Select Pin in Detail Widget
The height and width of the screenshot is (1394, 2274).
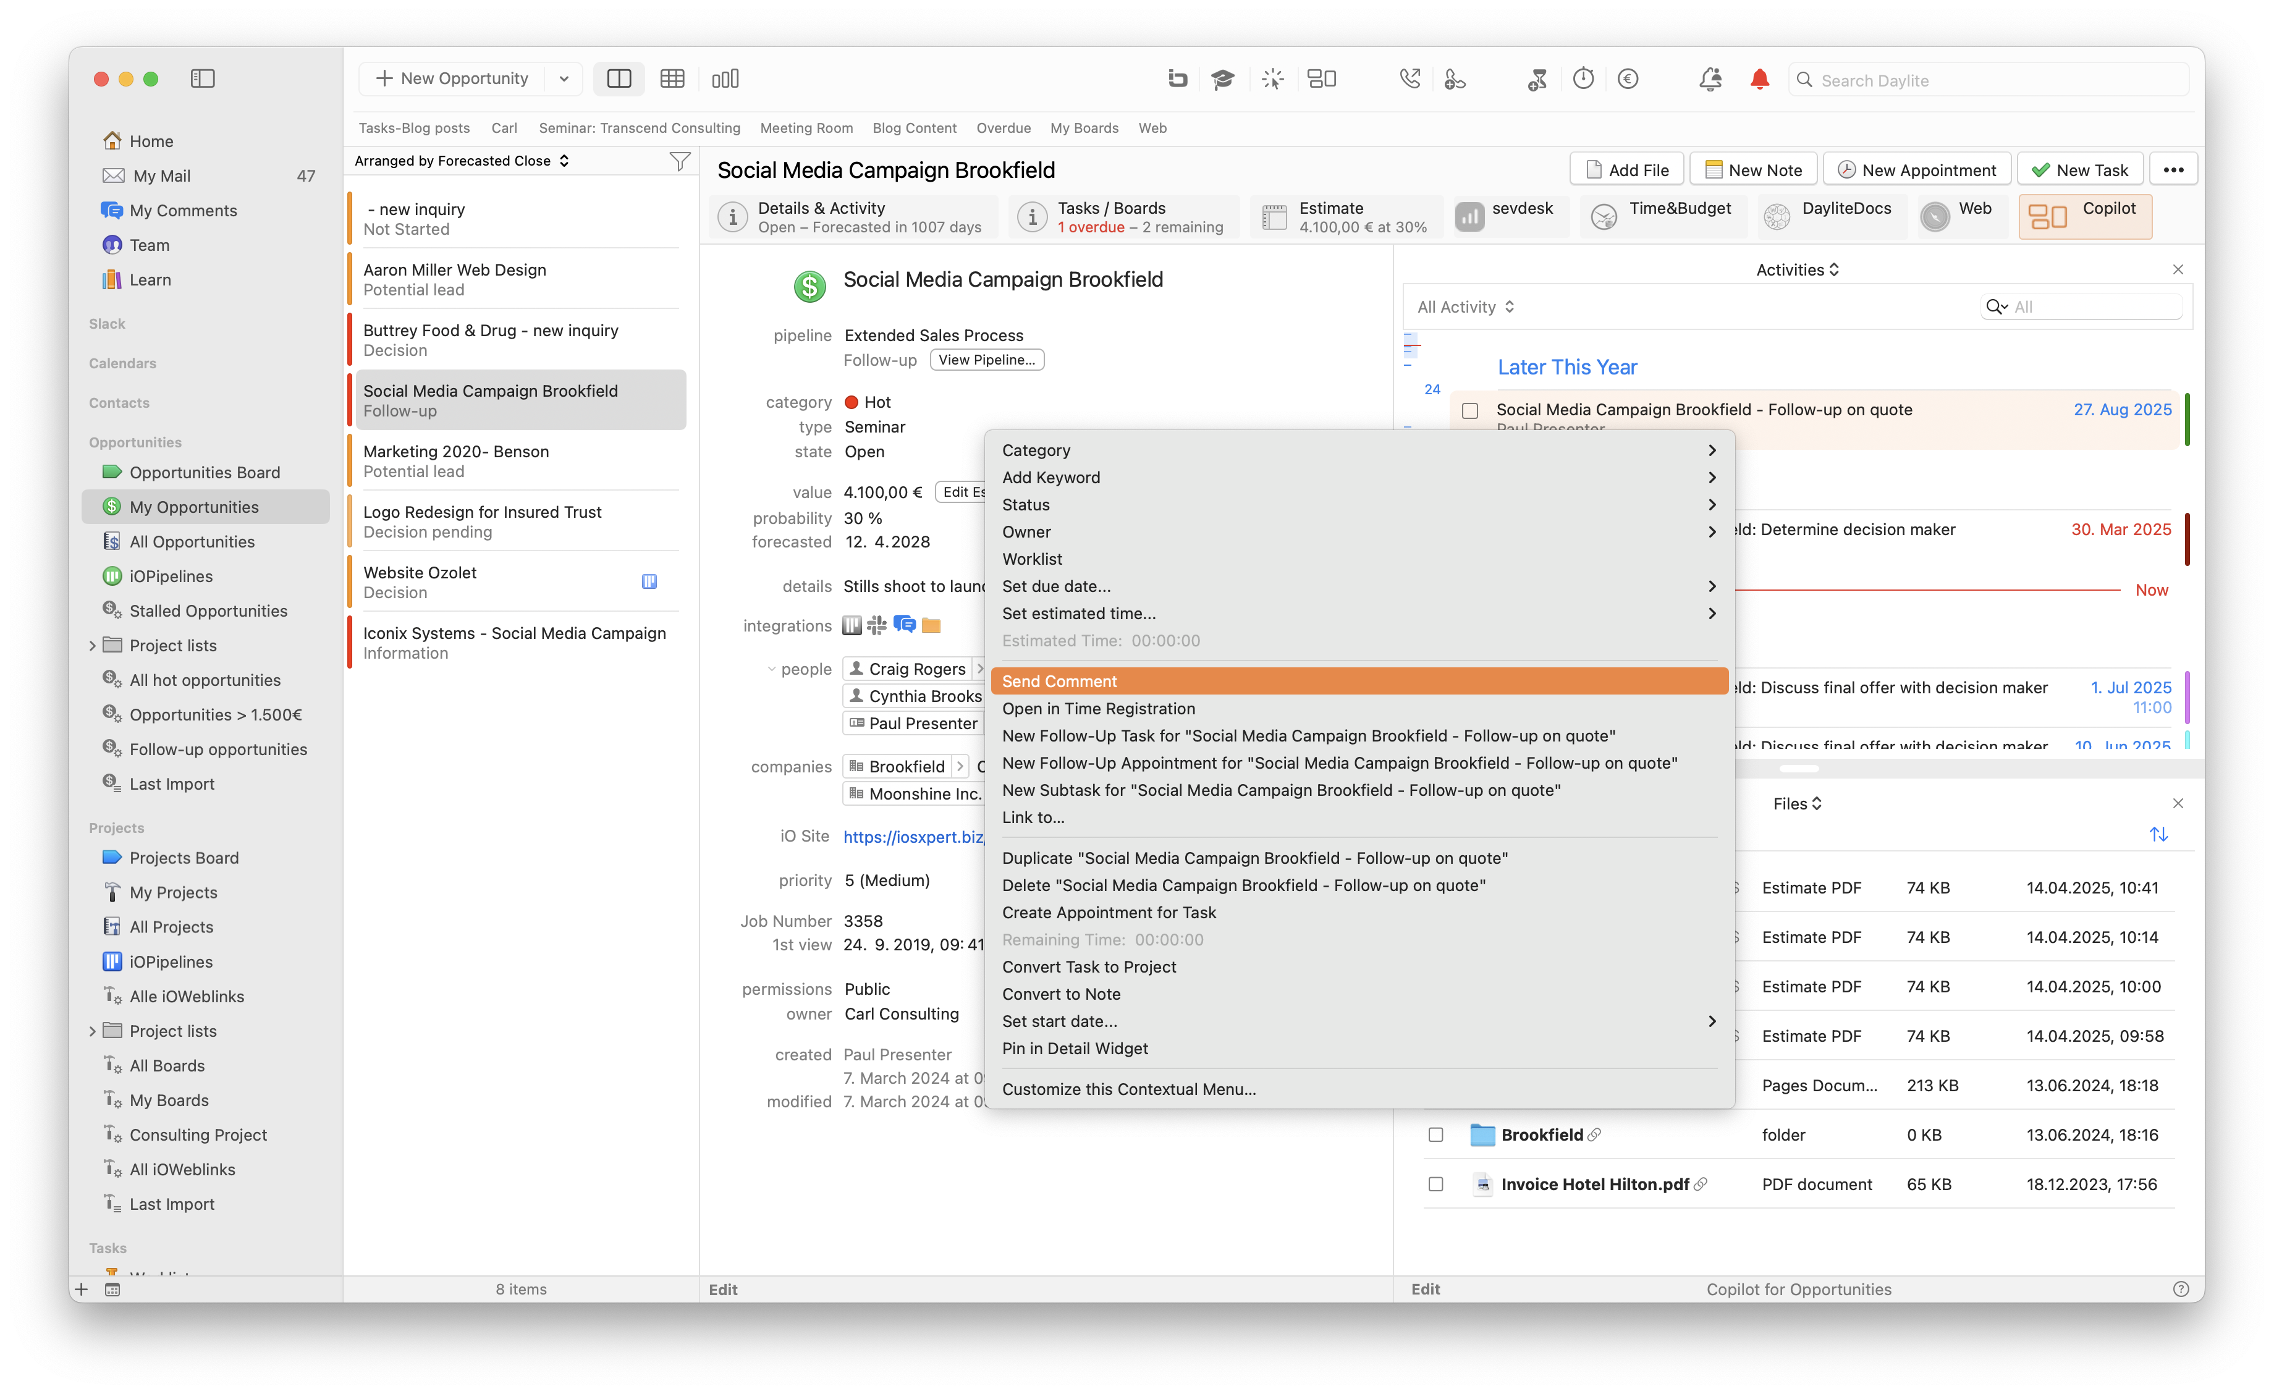coord(1359,1048)
